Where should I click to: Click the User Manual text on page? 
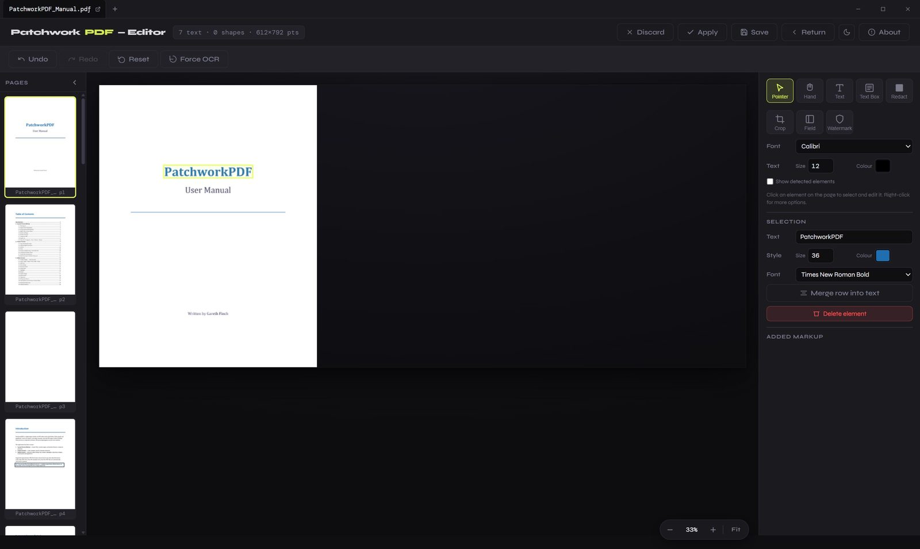click(208, 190)
